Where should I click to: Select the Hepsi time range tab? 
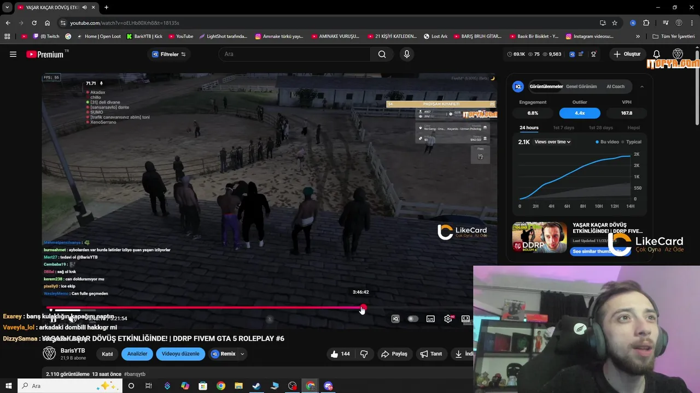[x=633, y=128]
